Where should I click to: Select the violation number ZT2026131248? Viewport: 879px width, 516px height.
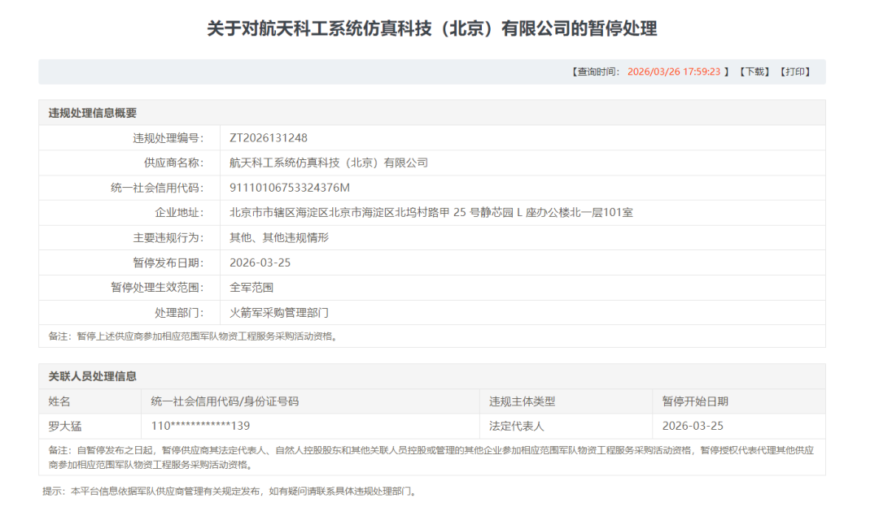click(x=269, y=138)
